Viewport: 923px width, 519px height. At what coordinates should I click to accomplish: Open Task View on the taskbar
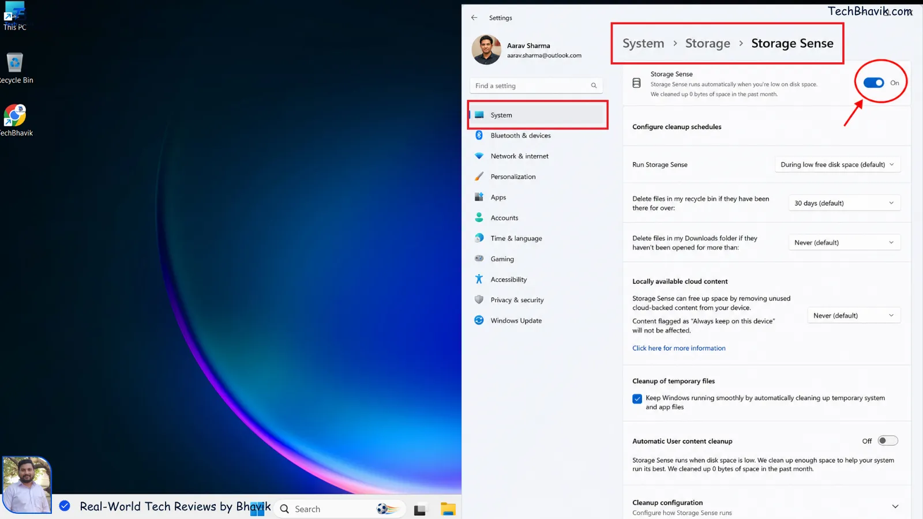pyautogui.click(x=419, y=510)
